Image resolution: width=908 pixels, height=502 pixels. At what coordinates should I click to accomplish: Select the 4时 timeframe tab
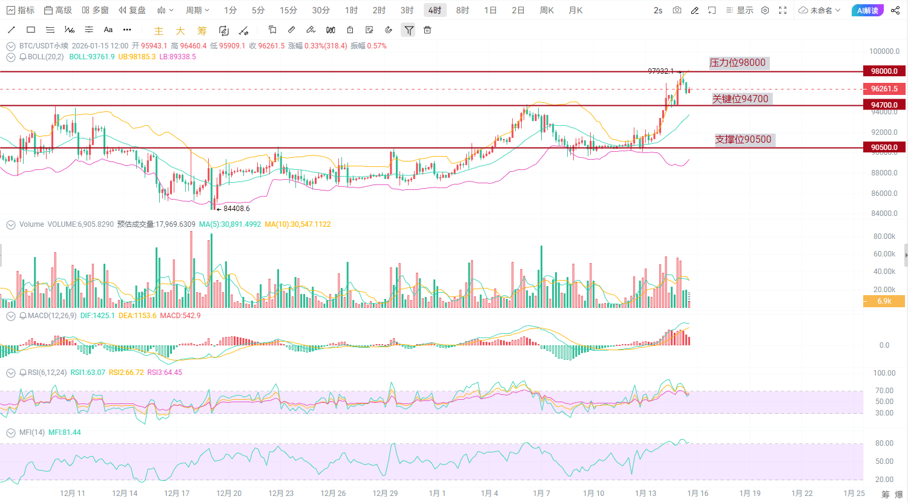click(x=435, y=10)
